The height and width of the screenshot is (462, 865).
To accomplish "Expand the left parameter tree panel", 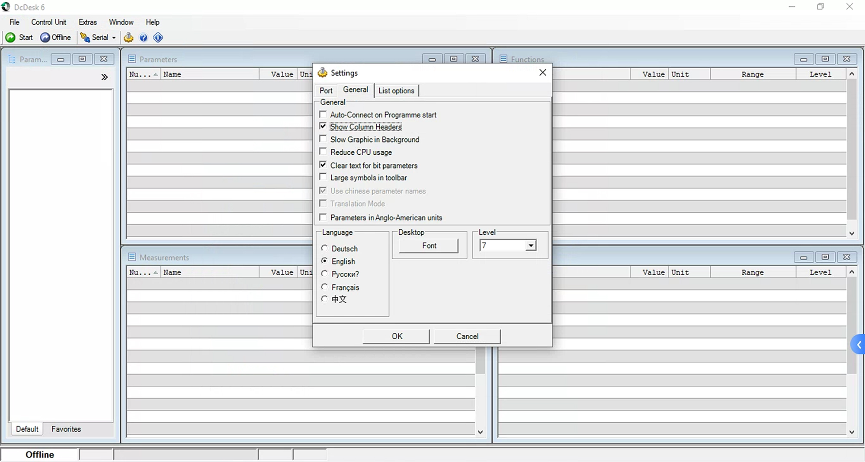I will pyautogui.click(x=105, y=76).
